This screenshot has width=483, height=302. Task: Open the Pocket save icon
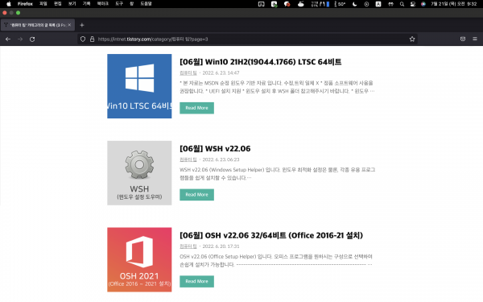tap(463, 39)
